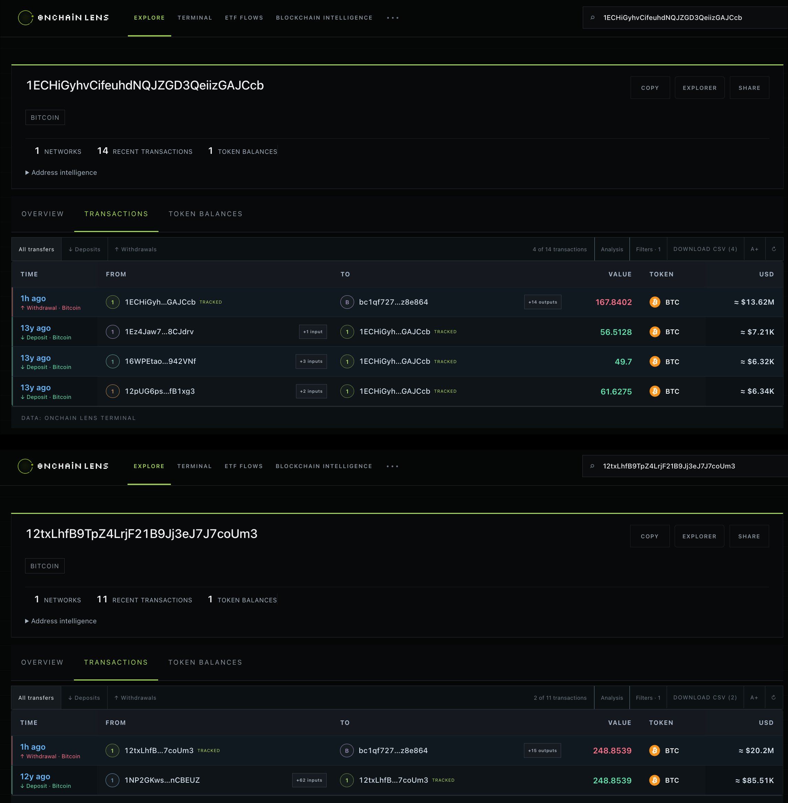
Task: Filter to Withdrawals in the top transactions panel
Action: pyautogui.click(x=136, y=249)
